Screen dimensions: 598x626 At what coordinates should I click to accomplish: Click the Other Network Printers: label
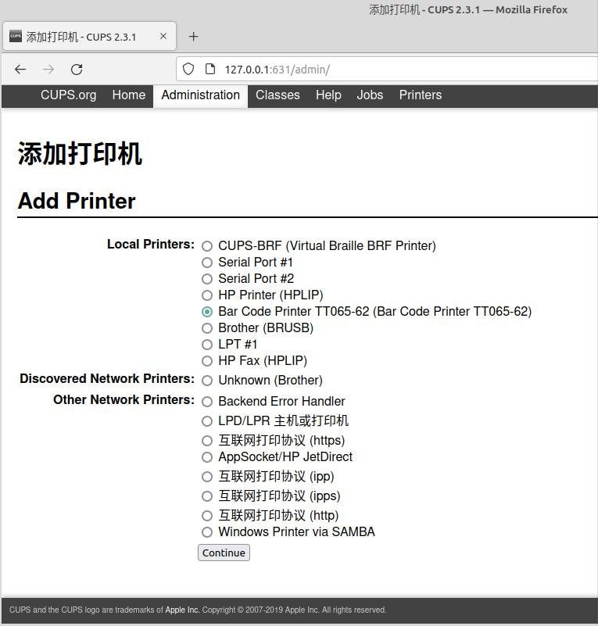pos(124,400)
